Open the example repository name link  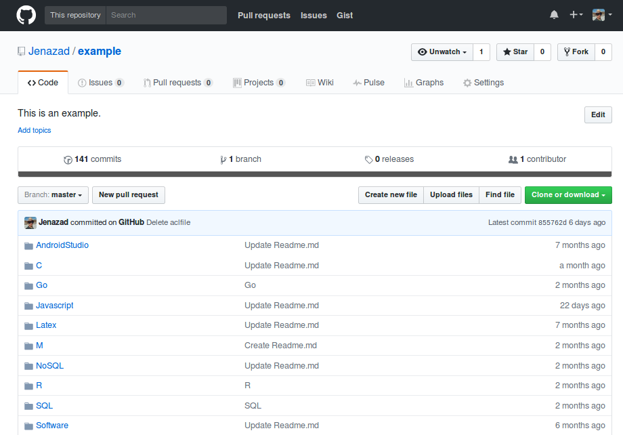[x=100, y=51]
